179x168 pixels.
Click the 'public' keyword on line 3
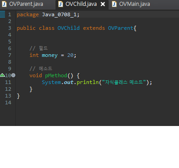(x=26, y=28)
